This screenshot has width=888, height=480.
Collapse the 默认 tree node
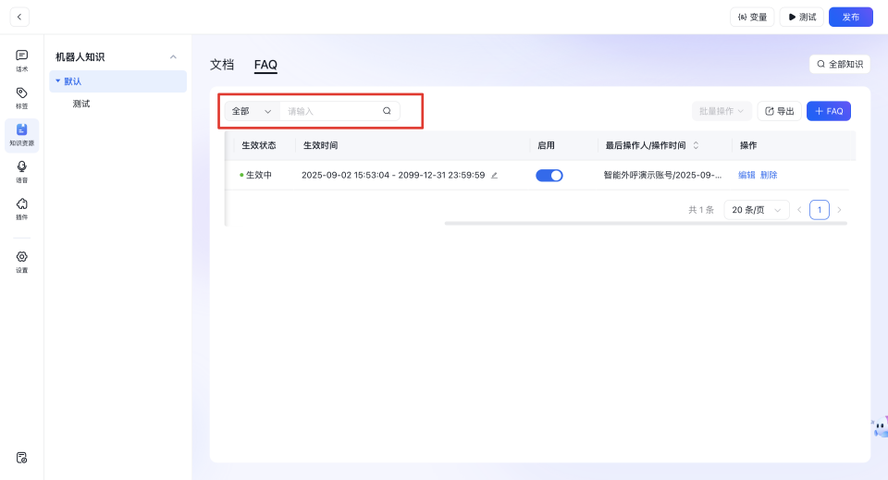click(58, 81)
